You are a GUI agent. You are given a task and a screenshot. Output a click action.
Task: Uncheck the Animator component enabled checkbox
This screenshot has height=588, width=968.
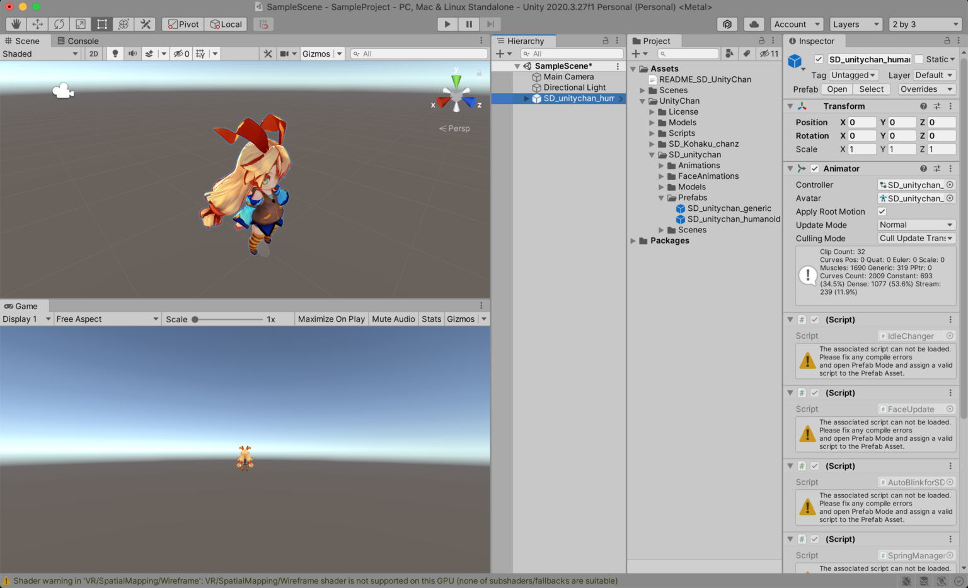pyautogui.click(x=815, y=168)
